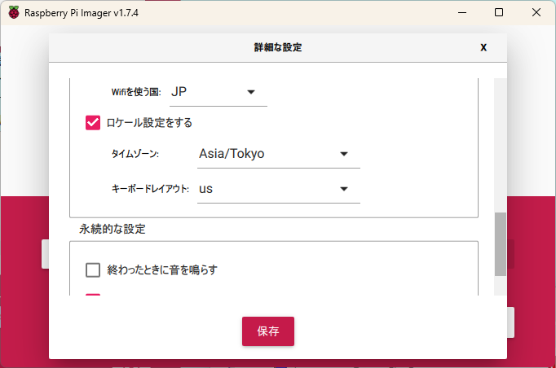
Task: Close the Raspberry Pi Imager window
Action: 536,13
